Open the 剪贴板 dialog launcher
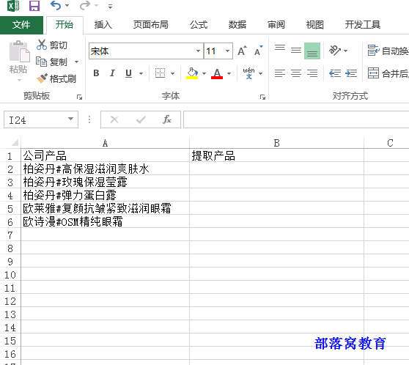Image resolution: width=409 pixels, height=365 pixels. (79, 97)
